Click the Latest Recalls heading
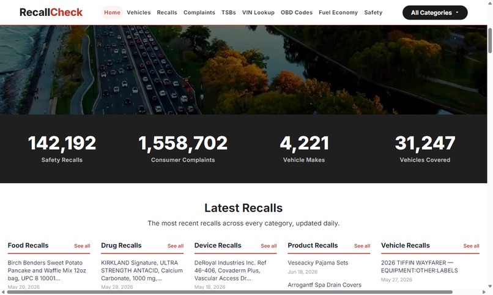The height and width of the screenshot is (295, 493). [243, 208]
